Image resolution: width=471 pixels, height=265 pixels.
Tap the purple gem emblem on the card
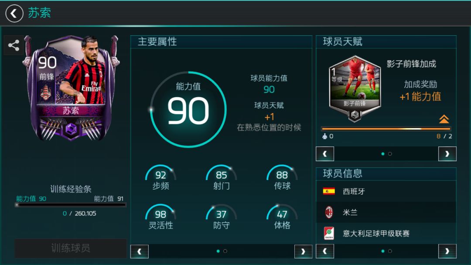pyautogui.click(x=71, y=129)
